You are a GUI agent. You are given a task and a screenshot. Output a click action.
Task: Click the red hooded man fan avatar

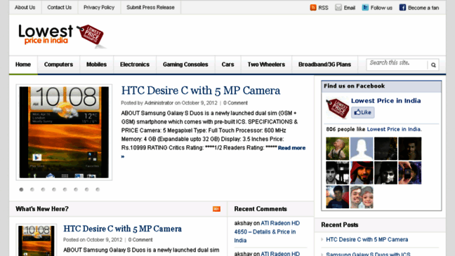pos(362,173)
